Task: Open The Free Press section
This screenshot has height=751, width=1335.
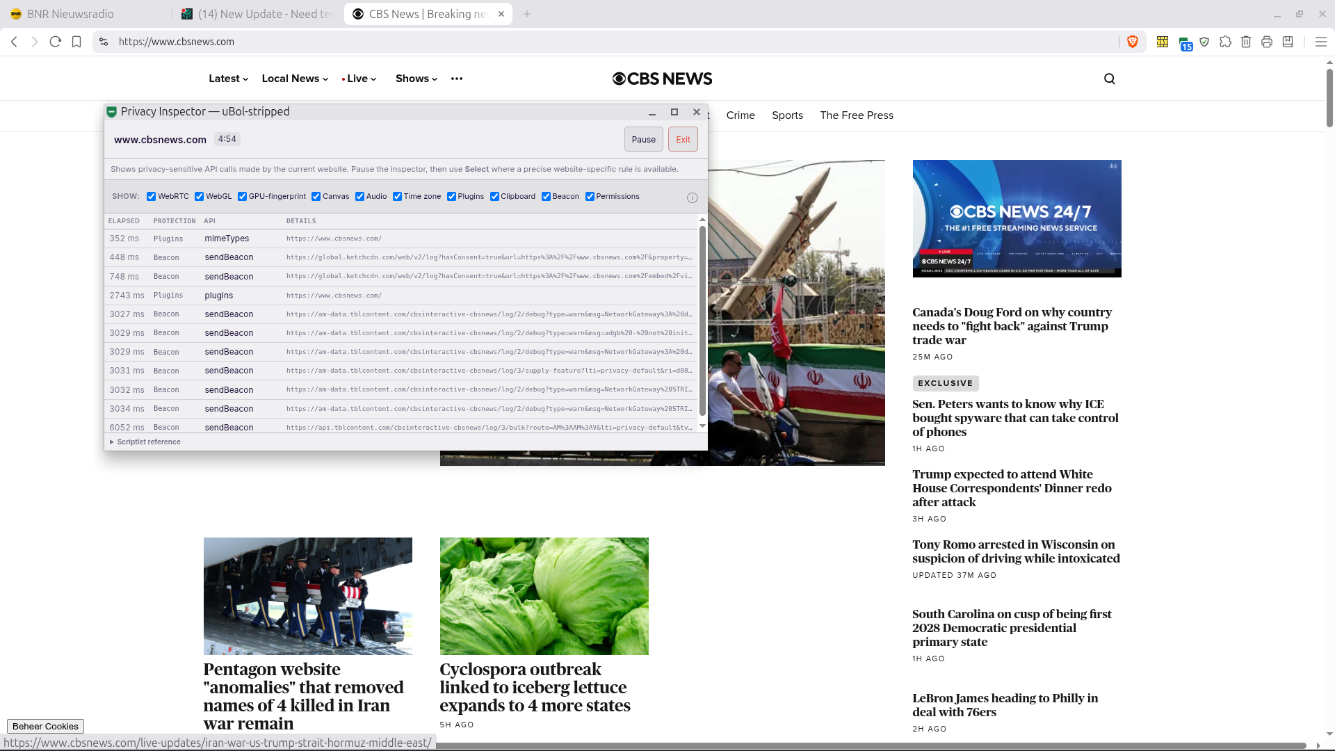Action: coord(857,115)
